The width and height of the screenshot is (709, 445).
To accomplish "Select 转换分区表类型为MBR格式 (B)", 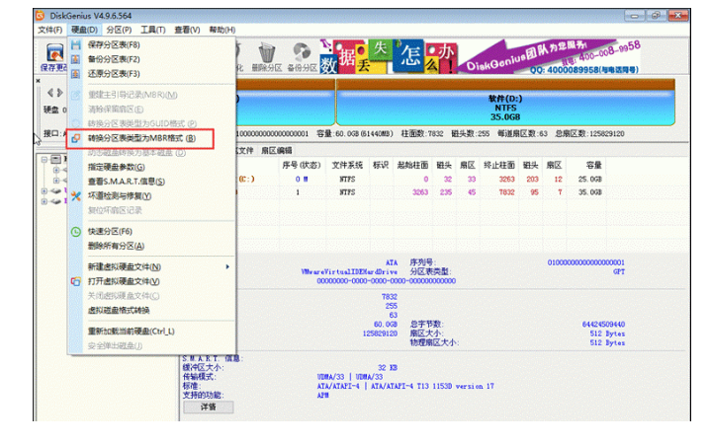I will [141, 138].
